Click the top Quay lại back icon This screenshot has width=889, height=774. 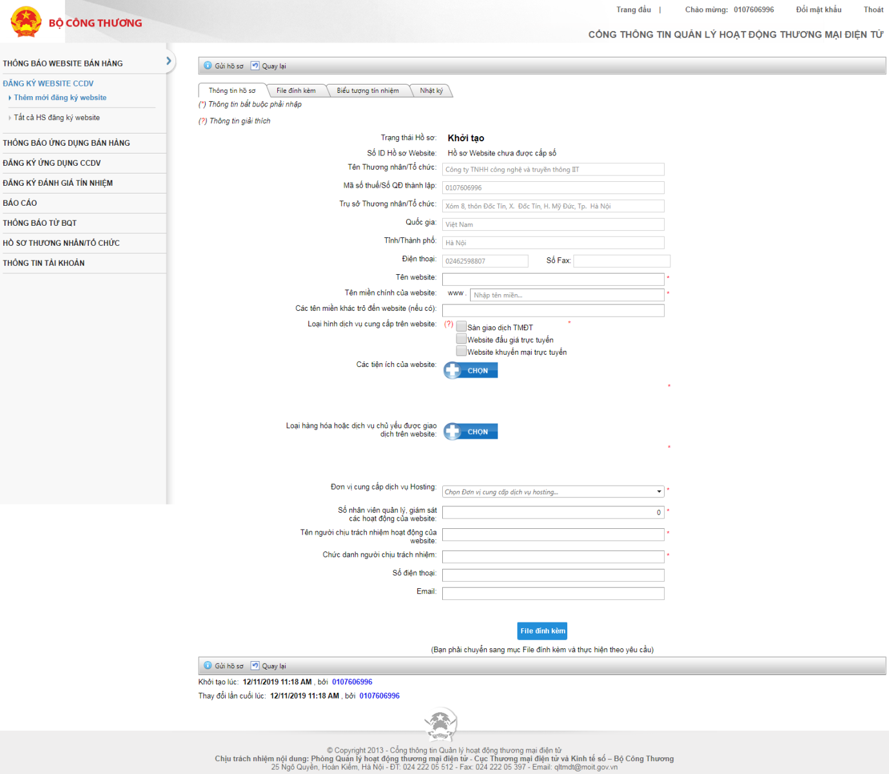pyautogui.click(x=255, y=66)
